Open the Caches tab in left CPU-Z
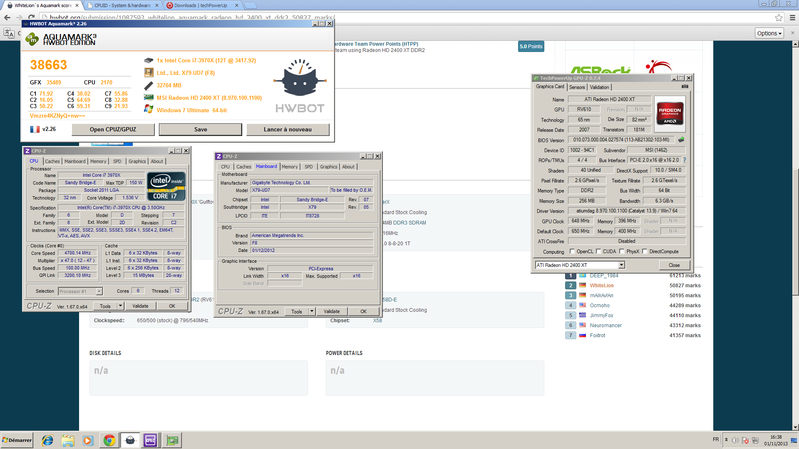799x449 pixels. pyautogui.click(x=52, y=161)
